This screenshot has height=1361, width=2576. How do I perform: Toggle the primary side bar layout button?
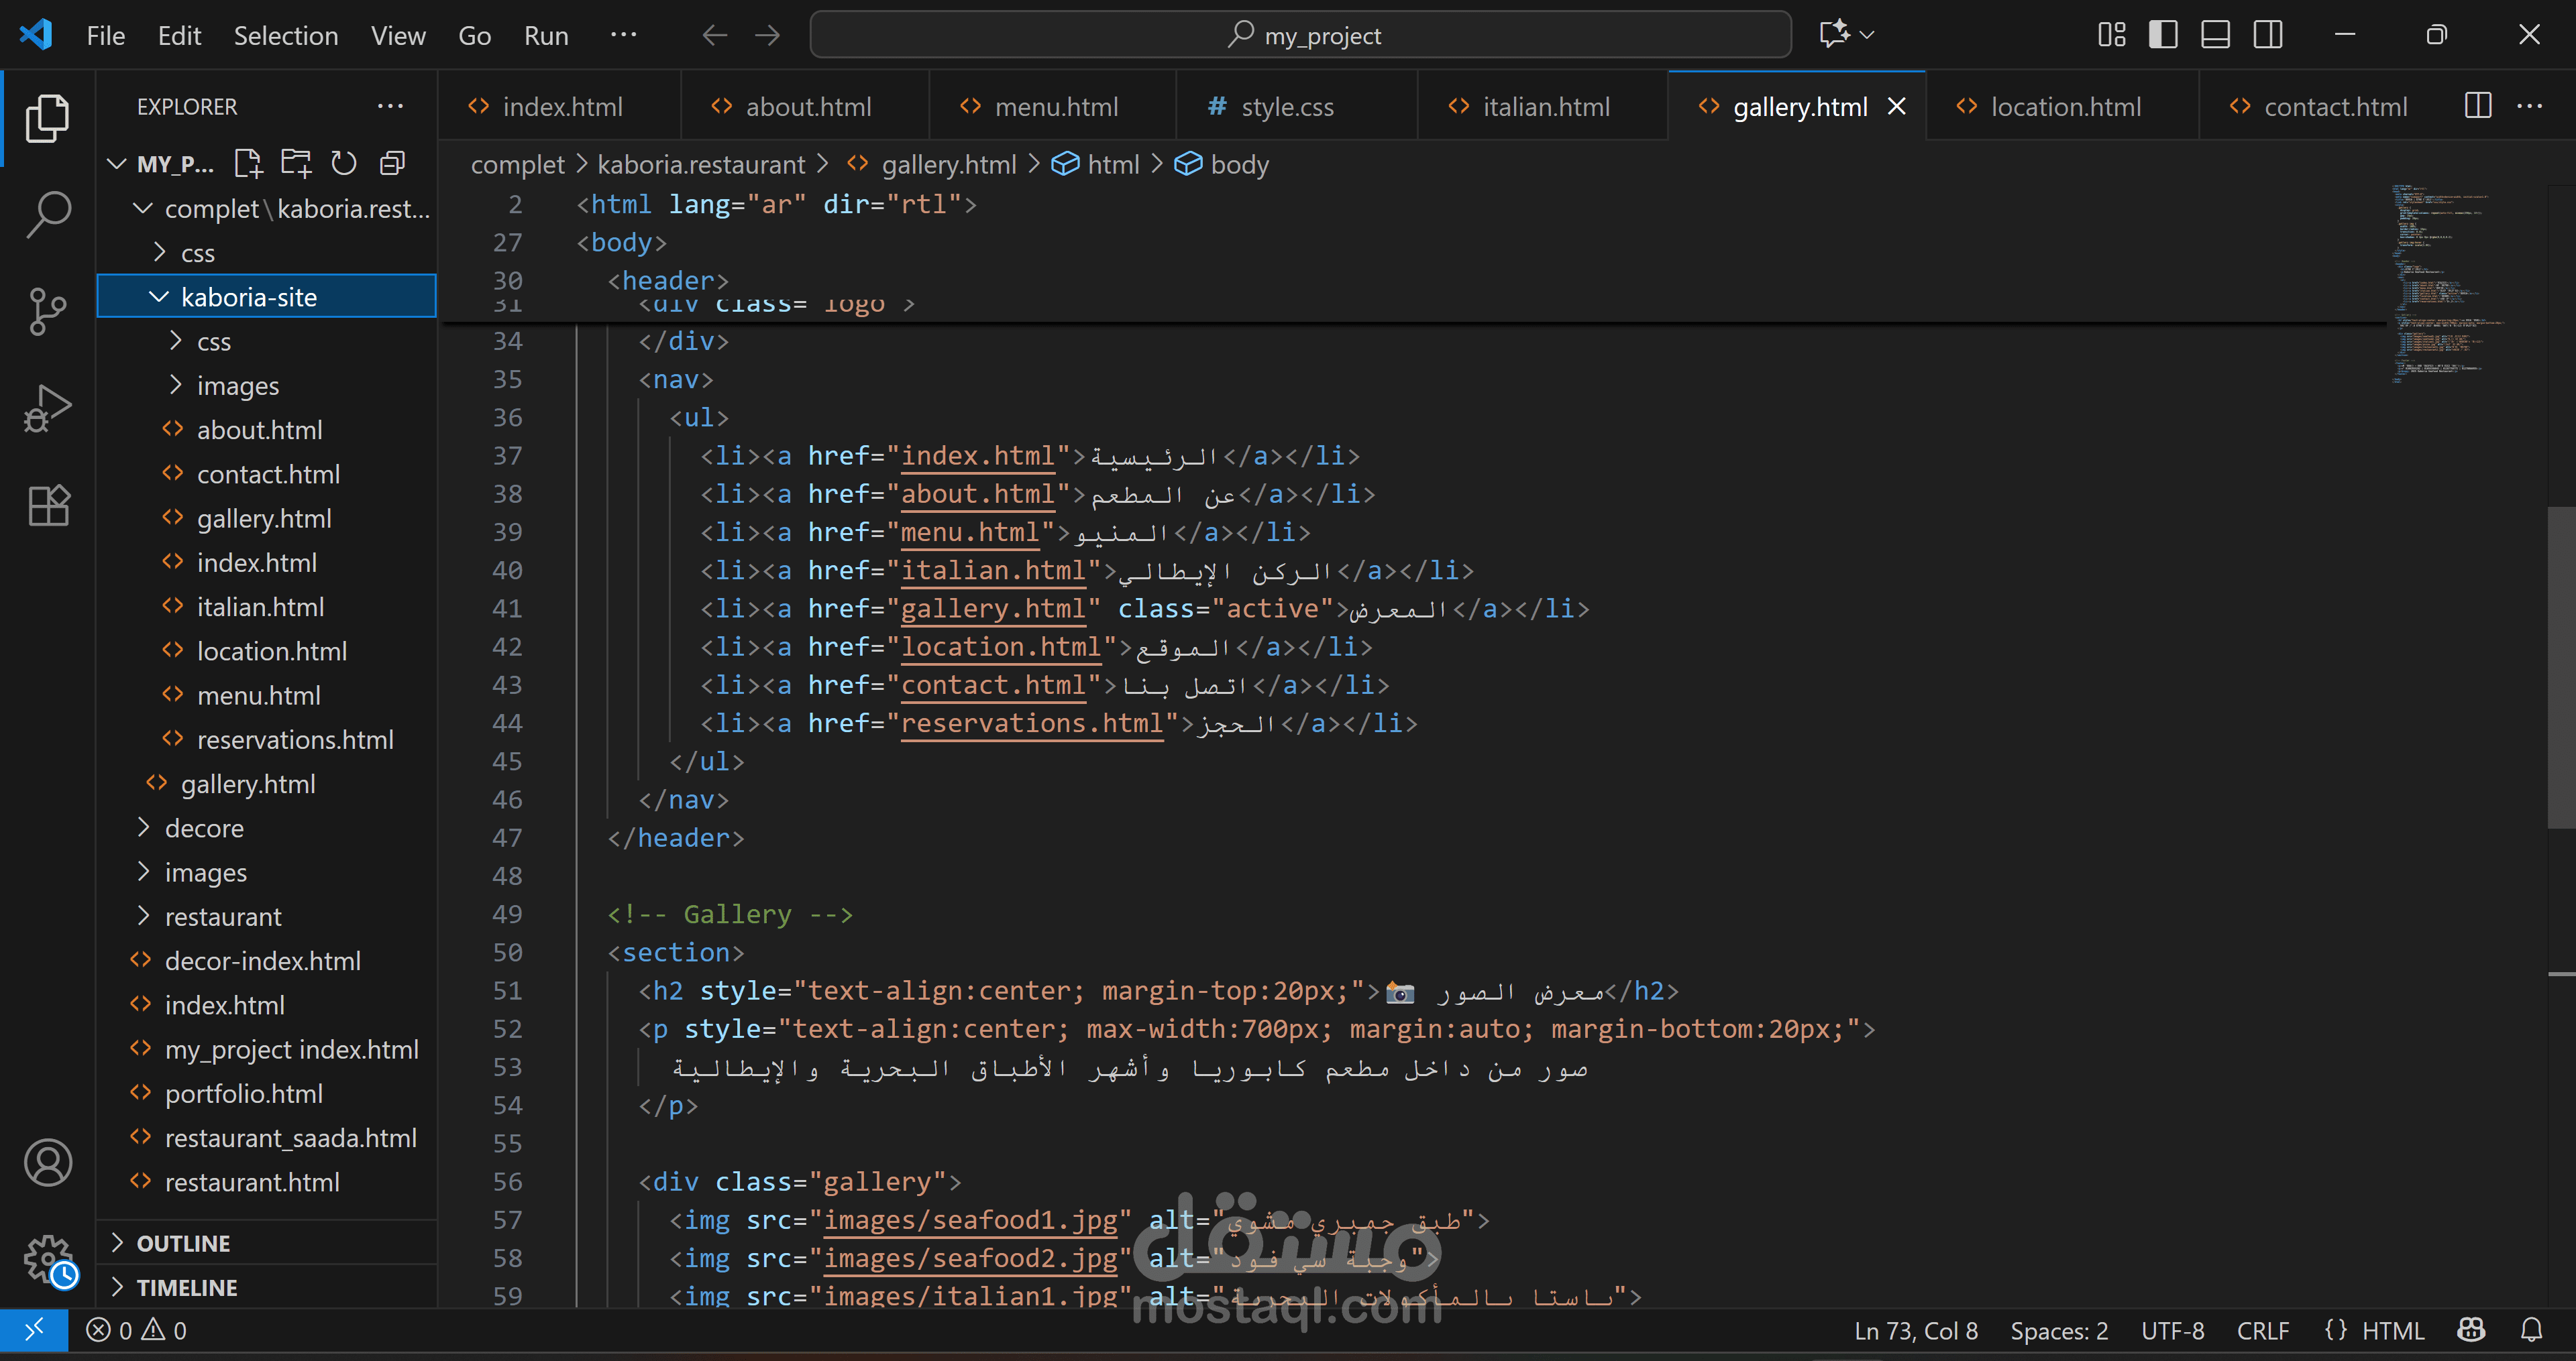pos(2163,35)
